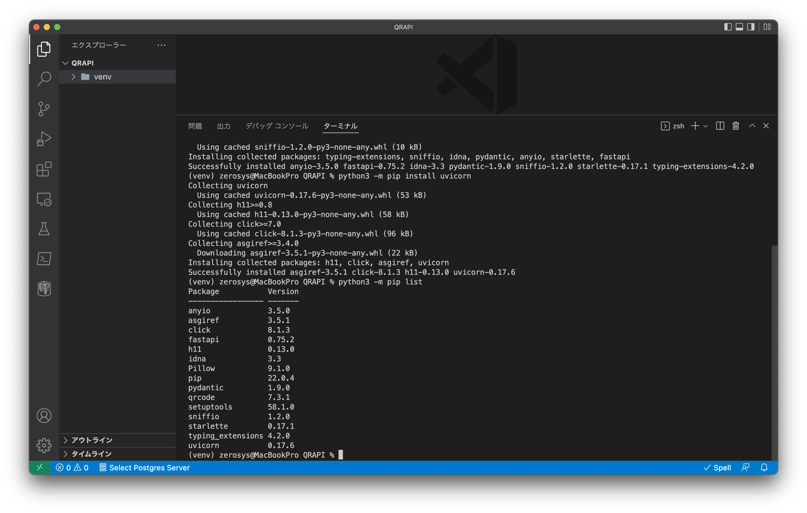Image resolution: width=807 pixels, height=513 pixels.
Task: Click the 'qrcode' package row
Action: (239, 397)
